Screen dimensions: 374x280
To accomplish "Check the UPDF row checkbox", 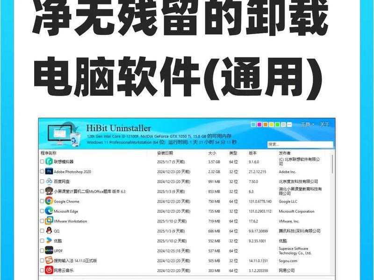I will click(x=42, y=251).
